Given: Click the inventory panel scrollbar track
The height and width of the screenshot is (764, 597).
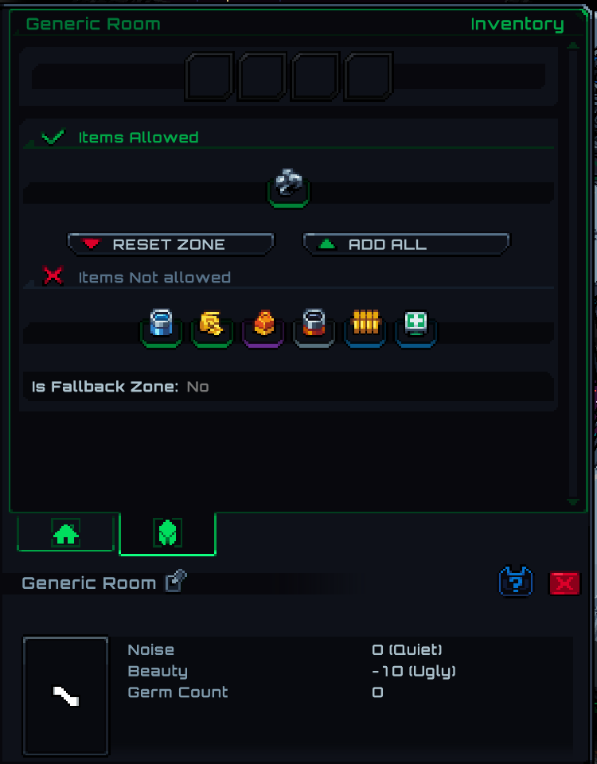Looking at the screenshot, I should 573,273.
